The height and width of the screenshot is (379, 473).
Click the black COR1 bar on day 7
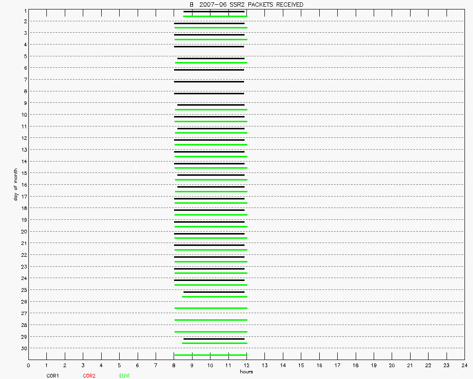[x=209, y=81]
